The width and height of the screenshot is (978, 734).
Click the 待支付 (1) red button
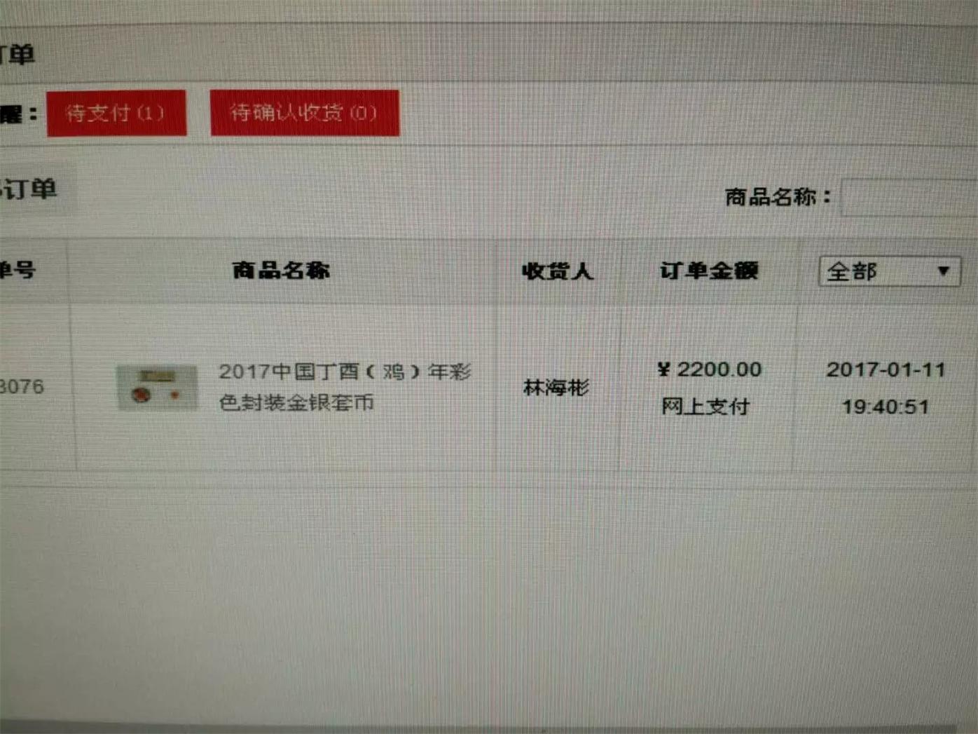pos(116,113)
